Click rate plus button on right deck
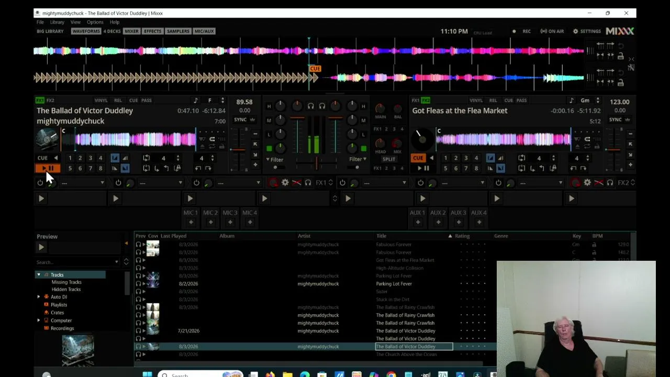This screenshot has height=377, width=670. (630, 164)
